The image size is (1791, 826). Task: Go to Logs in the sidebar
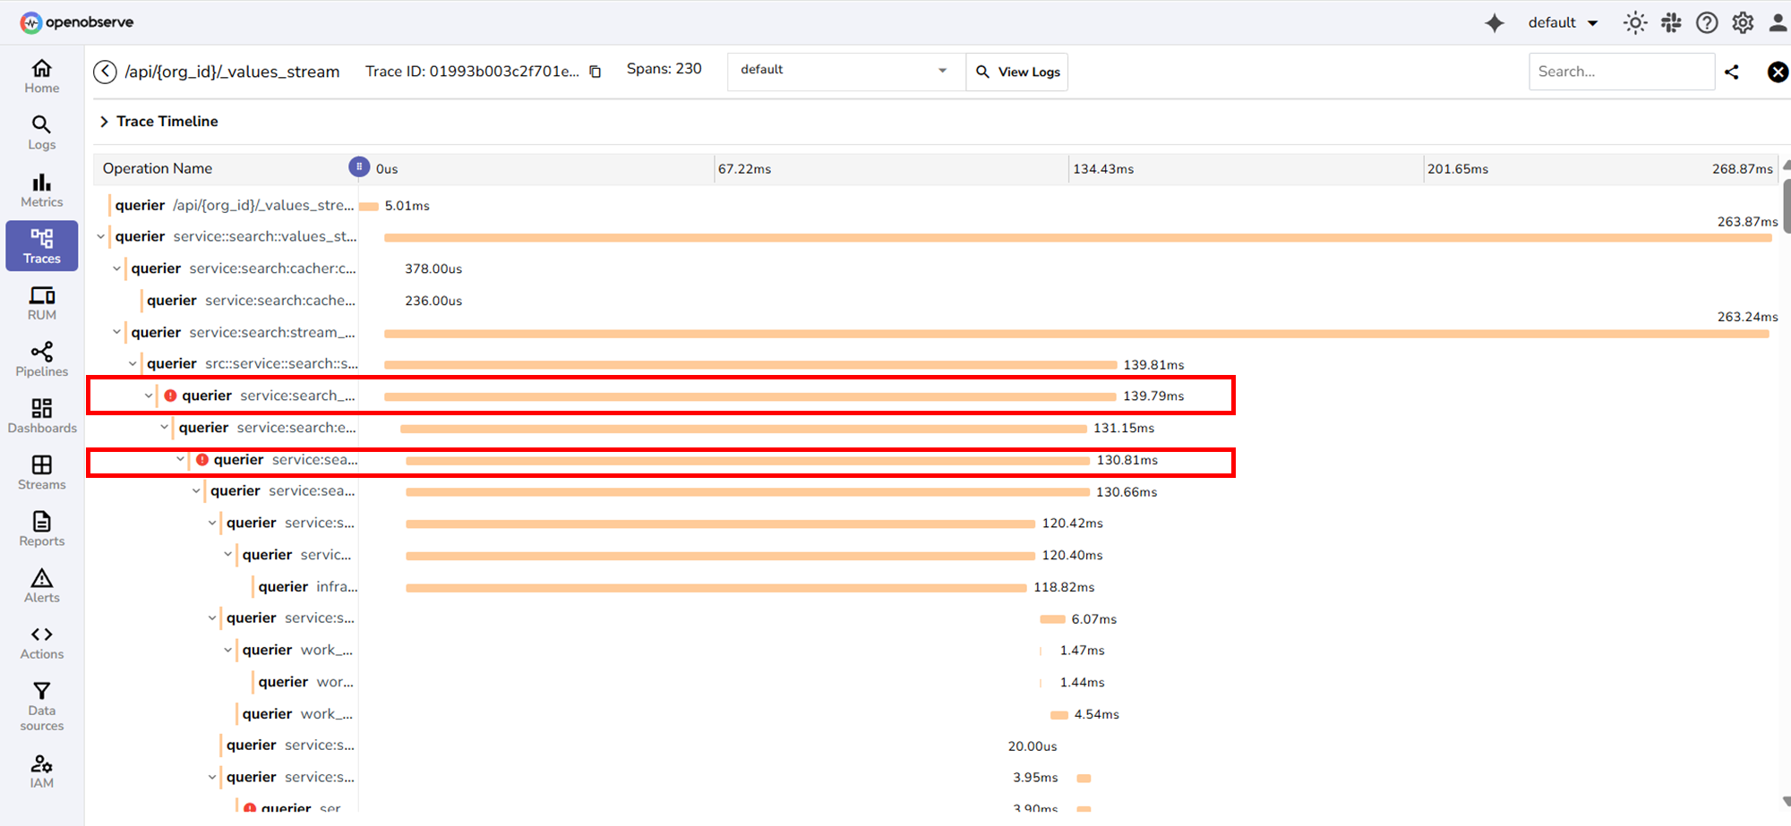tap(42, 132)
